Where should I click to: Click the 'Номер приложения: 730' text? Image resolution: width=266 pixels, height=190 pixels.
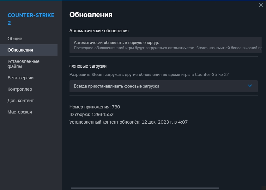(95, 107)
